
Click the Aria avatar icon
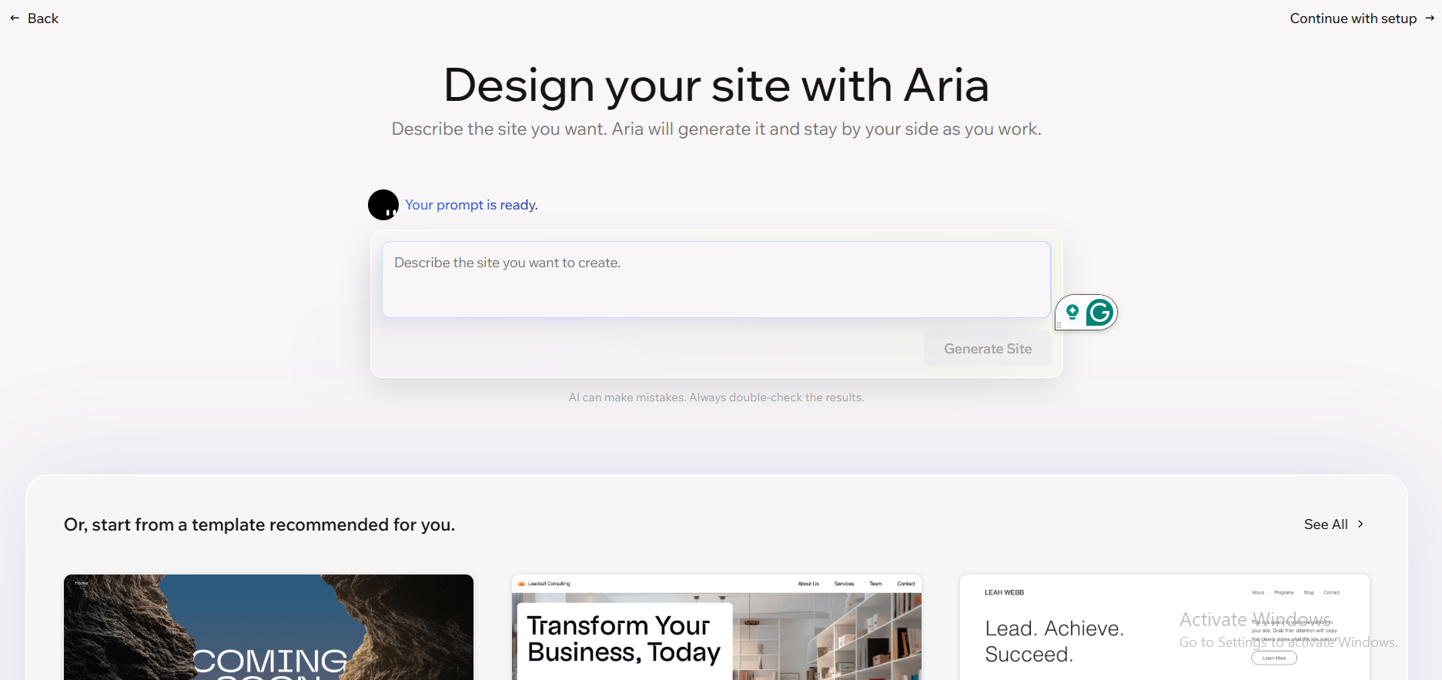(383, 205)
